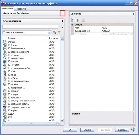
Task: Create a new command with star icon
Action: pyautogui.click(x=59, y=32)
